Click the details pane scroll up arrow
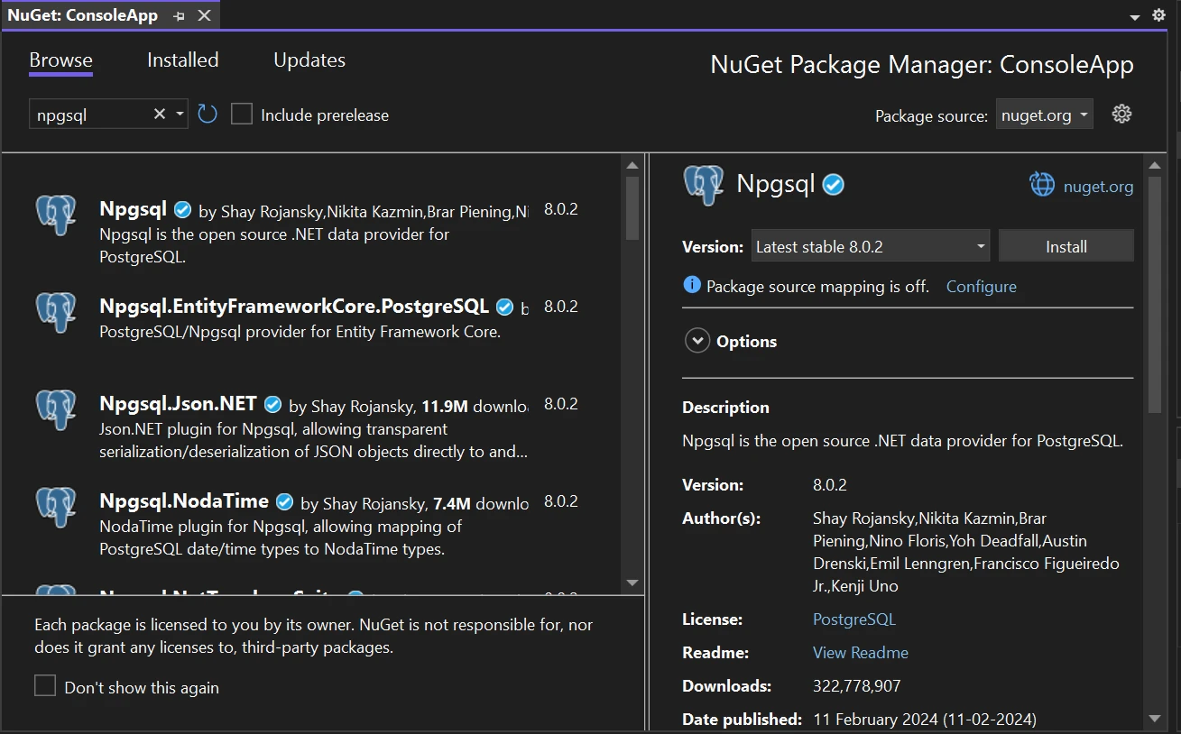Image resolution: width=1181 pixels, height=734 pixels. [1155, 164]
